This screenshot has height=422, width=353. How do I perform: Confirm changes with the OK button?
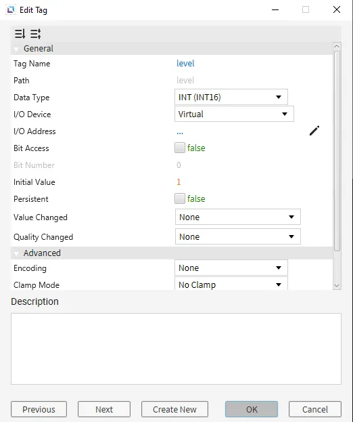coord(252,409)
